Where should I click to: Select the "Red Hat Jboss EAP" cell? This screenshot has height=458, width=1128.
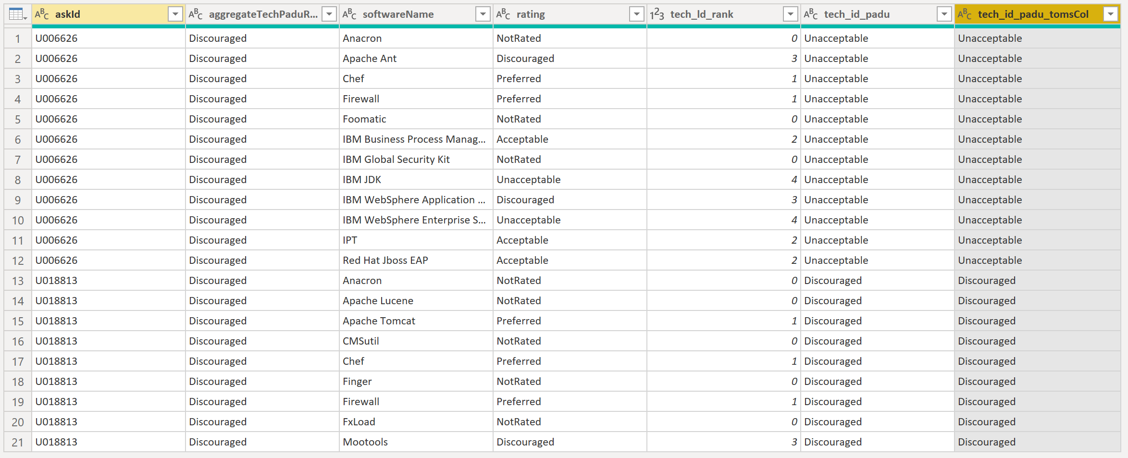[416, 260]
